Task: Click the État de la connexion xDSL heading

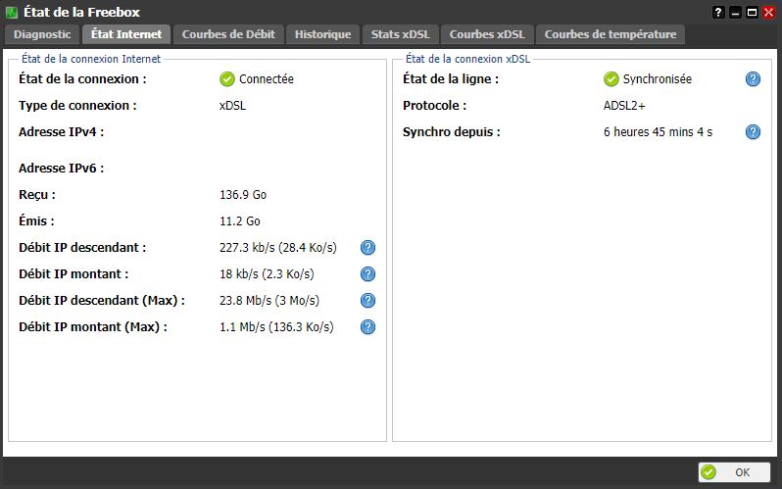Action: tap(467, 59)
